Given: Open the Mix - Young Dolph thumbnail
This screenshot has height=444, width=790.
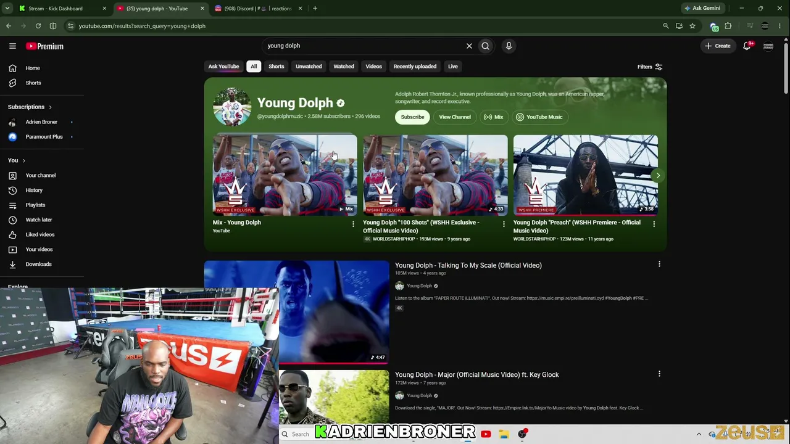Looking at the screenshot, I should tap(285, 175).
